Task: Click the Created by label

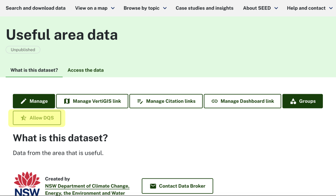Action: tap(58, 179)
